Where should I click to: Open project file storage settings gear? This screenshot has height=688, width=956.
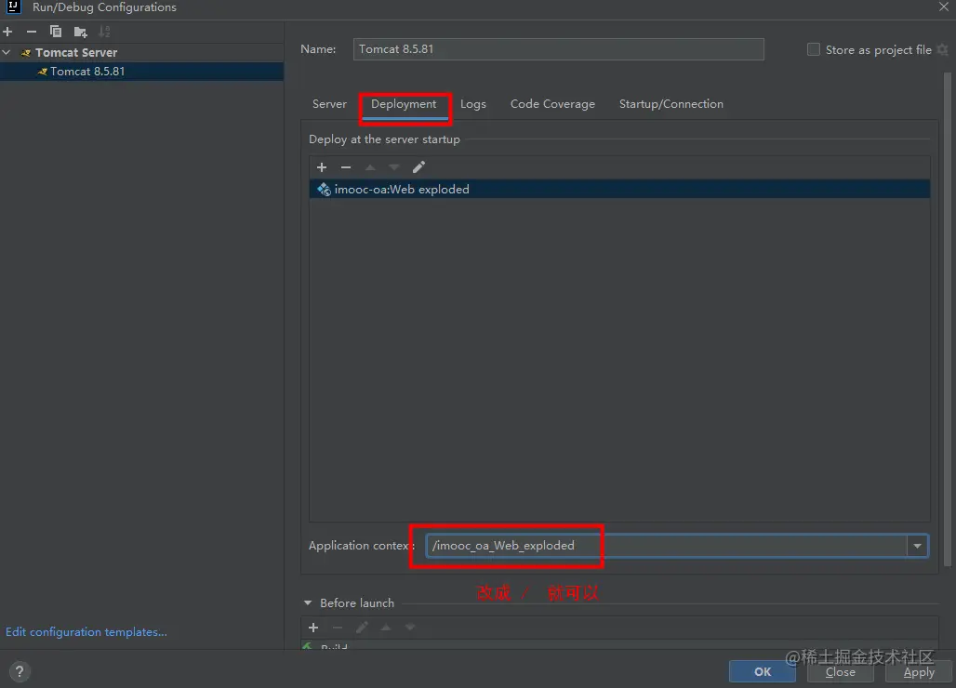click(x=943, y=49)
